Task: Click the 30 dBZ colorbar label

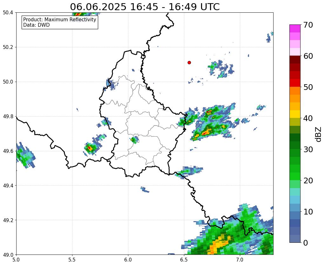Action: pyautogui.click(x=308, y=149)
